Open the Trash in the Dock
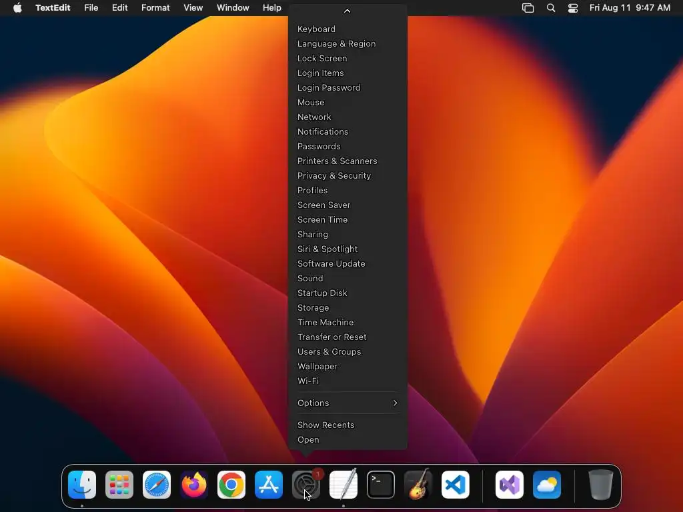 tap(601, 485)
